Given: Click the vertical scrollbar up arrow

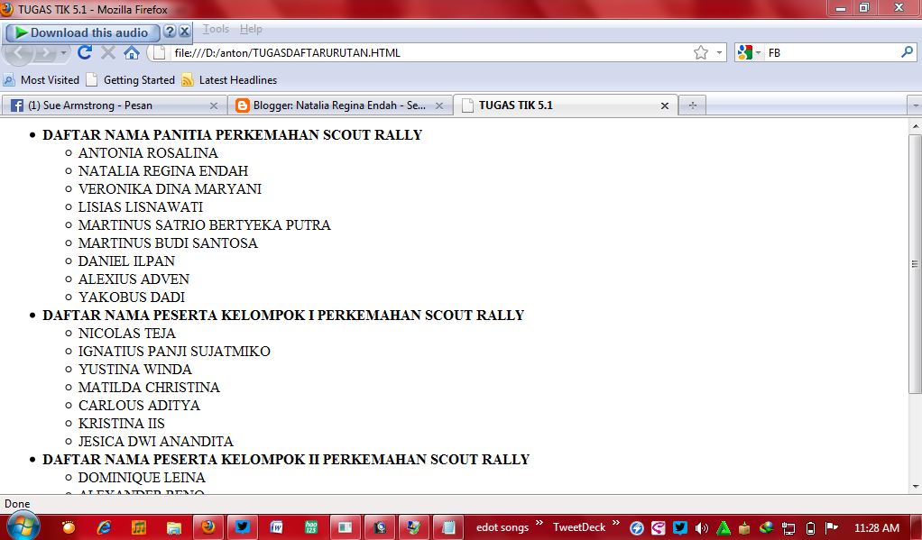Looking at the screenshot, I should click(915, 125).
